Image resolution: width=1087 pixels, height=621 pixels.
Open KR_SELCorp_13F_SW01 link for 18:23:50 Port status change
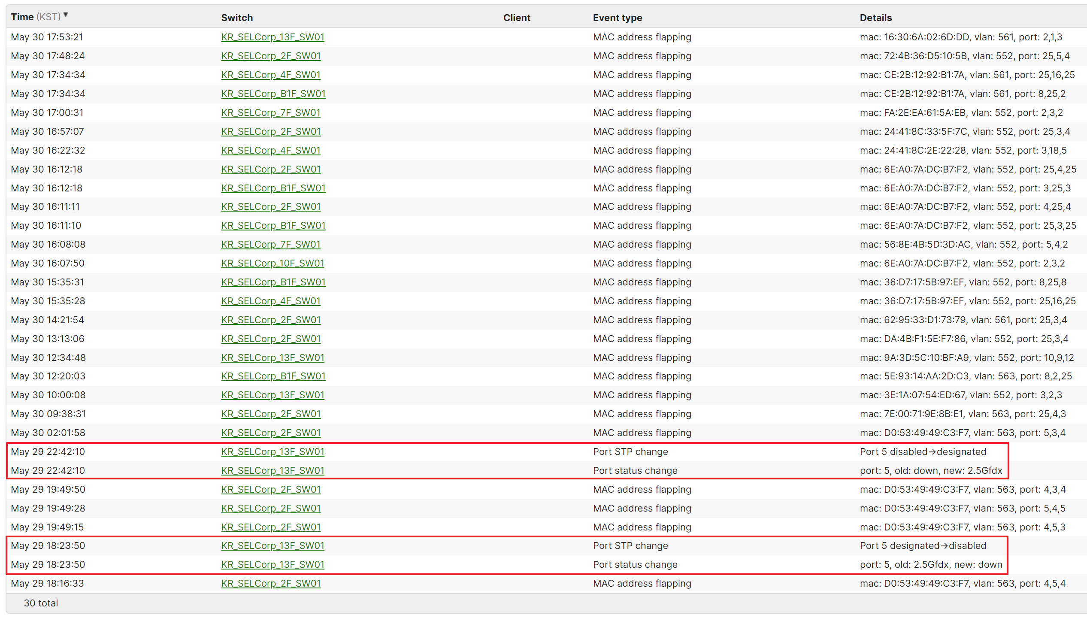[273, 564]
